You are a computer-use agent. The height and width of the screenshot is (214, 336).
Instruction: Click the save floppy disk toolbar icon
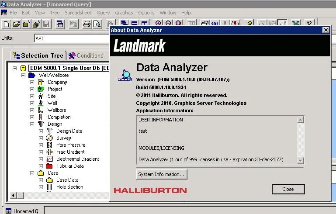tap(46, 24)
